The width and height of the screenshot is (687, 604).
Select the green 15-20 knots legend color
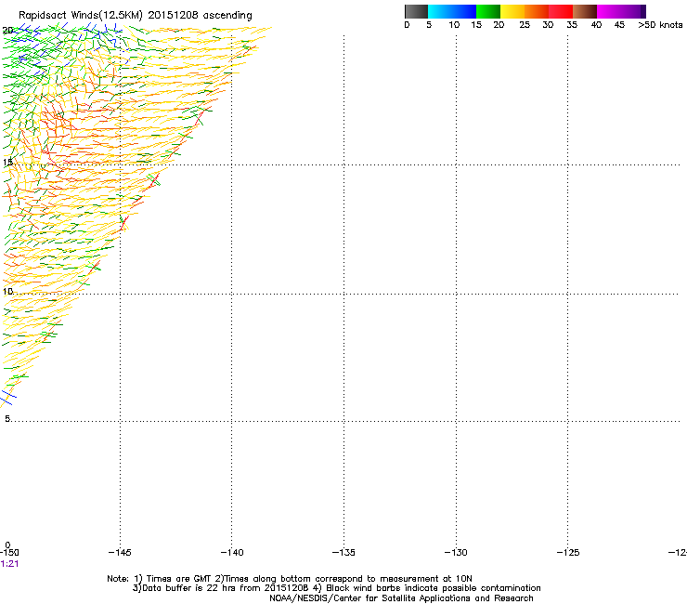488,11
